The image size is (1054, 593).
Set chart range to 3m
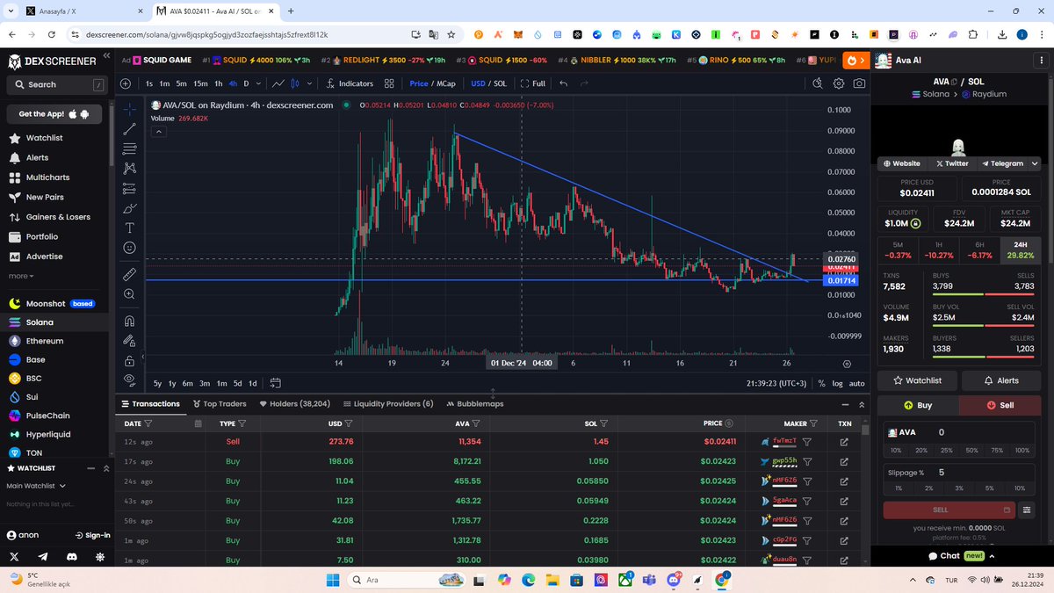click(x=205, y=383)
